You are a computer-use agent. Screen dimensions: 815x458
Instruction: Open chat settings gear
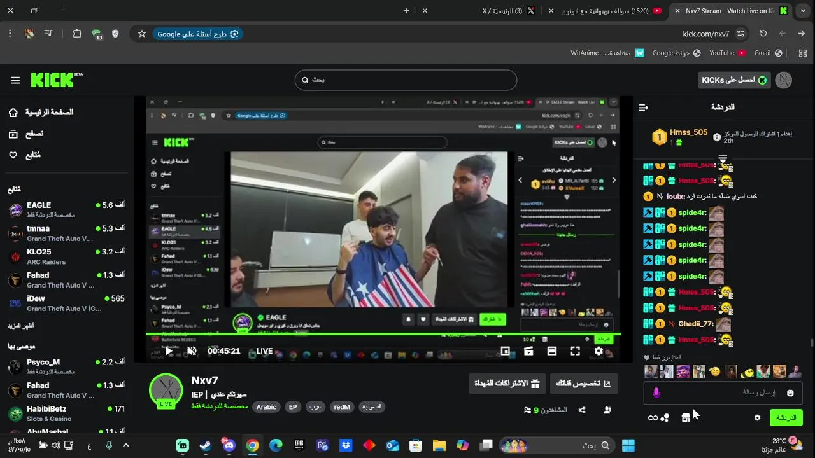757,418
